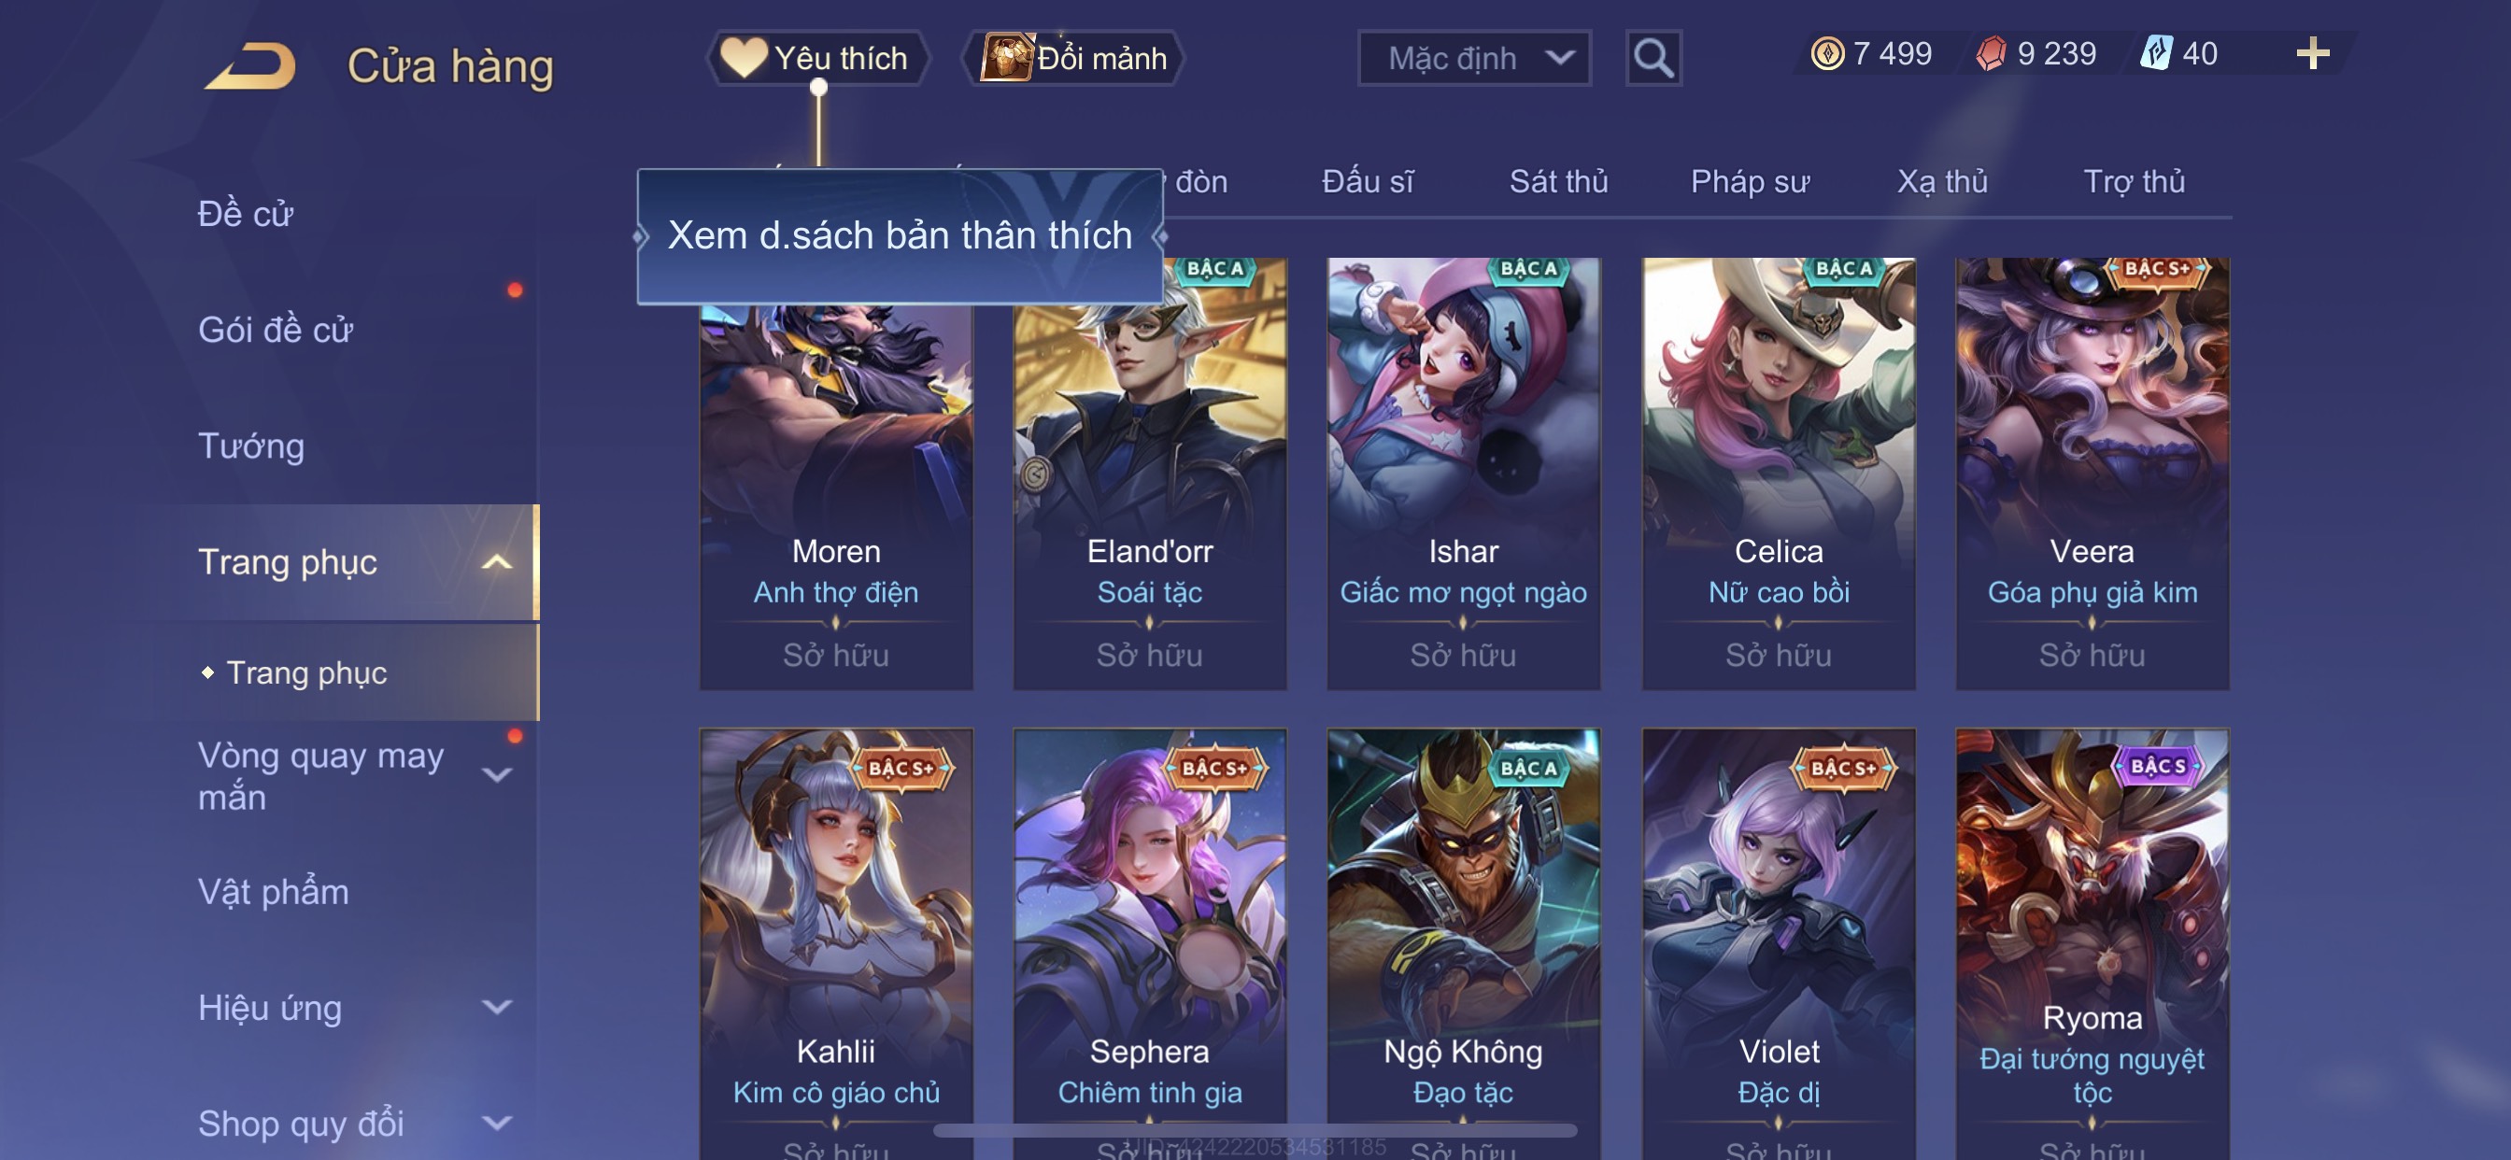Collapse the Trang phục sidebar section
The height and width of the screenshot is (1160, 2511).
[497, 562]
